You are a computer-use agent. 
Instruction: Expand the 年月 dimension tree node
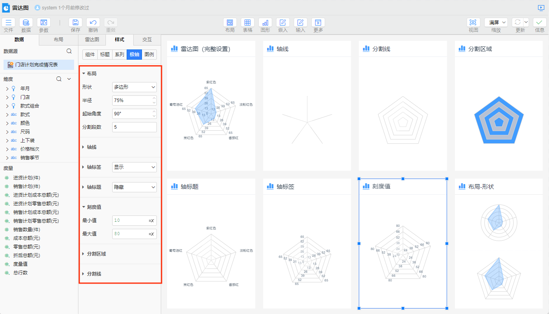pyautogui.click(x=7, y=89)
